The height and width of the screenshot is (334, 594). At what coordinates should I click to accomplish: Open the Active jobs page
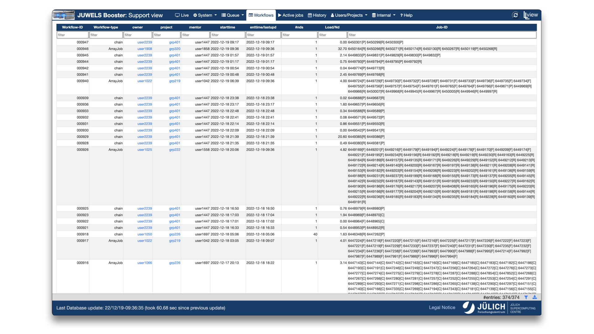coord(291,15)
